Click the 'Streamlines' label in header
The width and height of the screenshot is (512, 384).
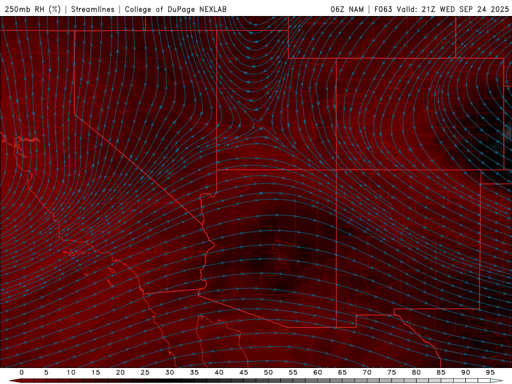[x=93, y=9]
